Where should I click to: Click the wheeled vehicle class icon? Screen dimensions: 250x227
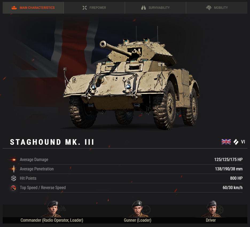pyautogui.click(x=236, y=142)
